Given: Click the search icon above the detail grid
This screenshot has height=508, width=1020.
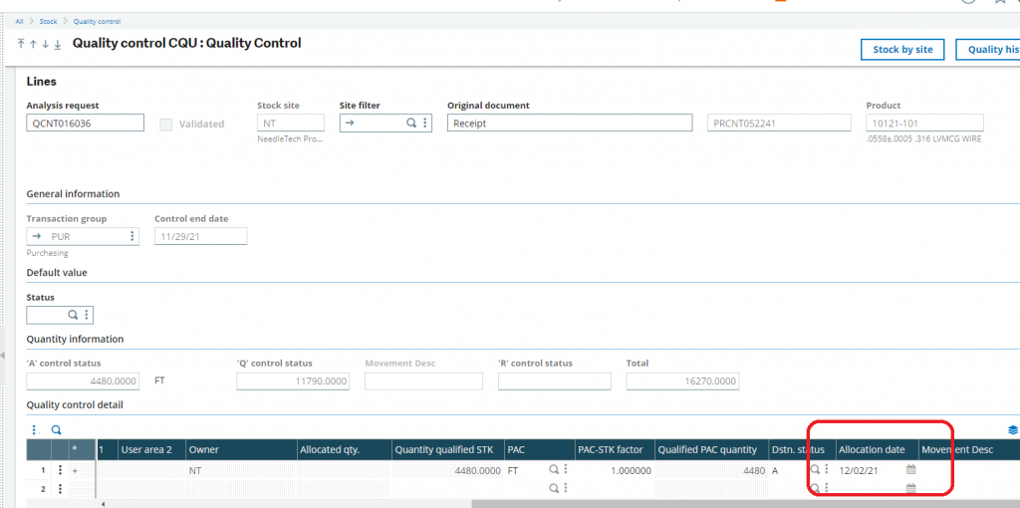Looking at the screenshot, I should coord(57,430).
